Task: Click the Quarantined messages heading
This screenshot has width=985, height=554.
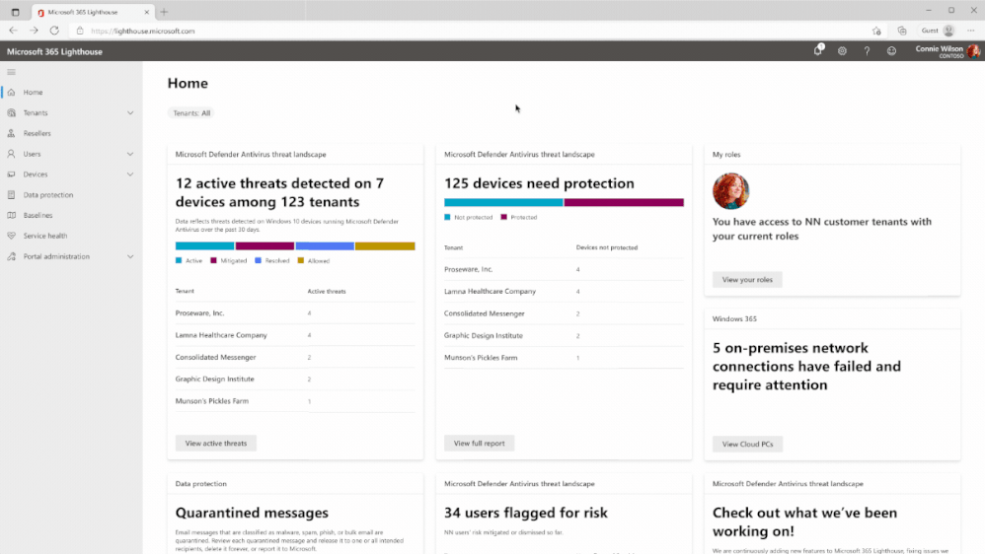Action: tap(252, 513)
